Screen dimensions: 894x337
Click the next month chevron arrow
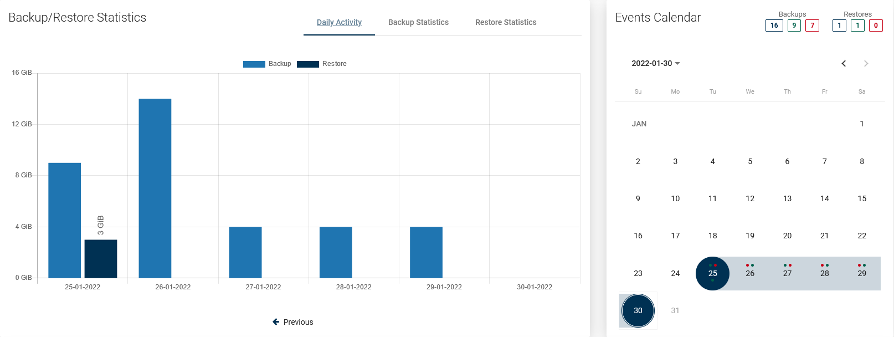(x=866, y=64)
